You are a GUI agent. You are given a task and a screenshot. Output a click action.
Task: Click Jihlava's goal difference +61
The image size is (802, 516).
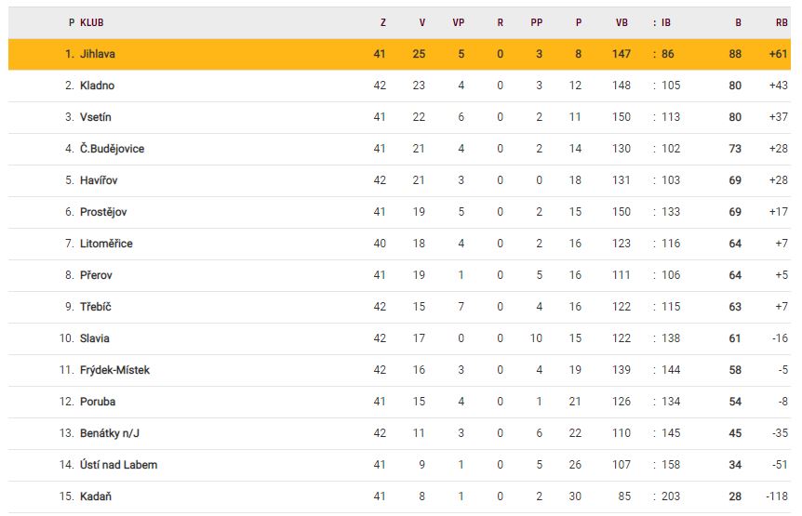(778, 54)
